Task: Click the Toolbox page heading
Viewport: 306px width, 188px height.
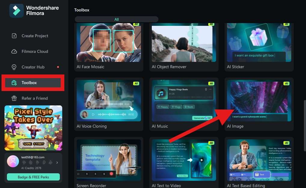Action: pos(82,10)
